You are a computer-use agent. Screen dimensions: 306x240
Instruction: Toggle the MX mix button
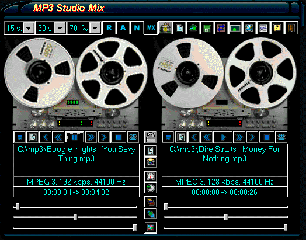(151, 28)
